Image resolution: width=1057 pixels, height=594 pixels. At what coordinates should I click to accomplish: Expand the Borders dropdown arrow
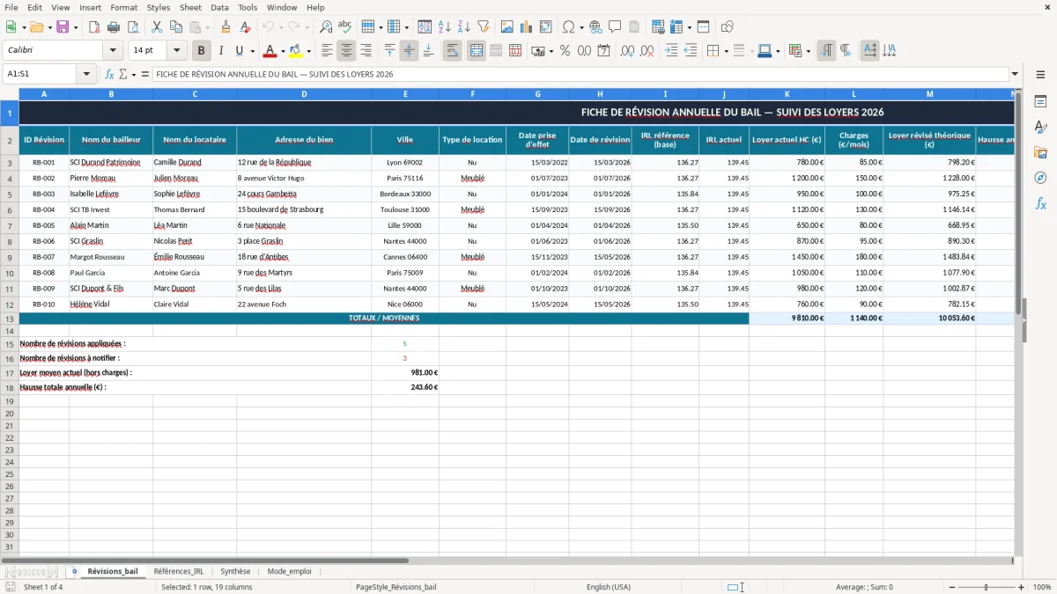[x=726, y=51]
